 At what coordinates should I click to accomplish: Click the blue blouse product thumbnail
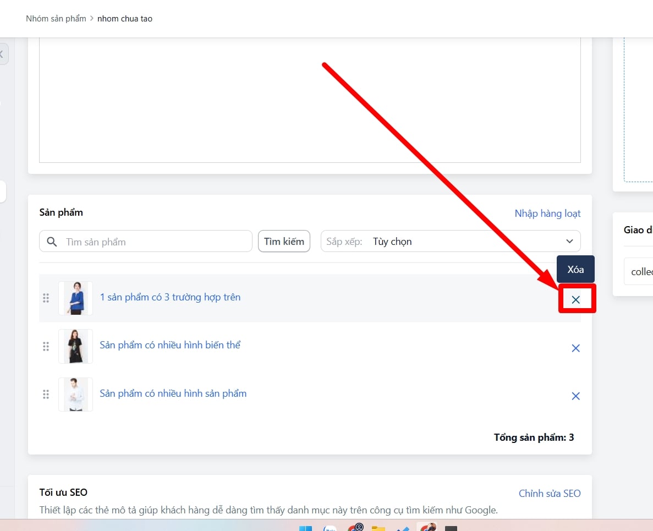tap(75, 298)
